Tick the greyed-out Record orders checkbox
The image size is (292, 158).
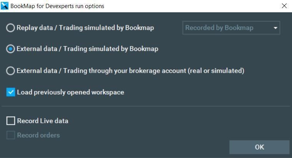point(11,135)
